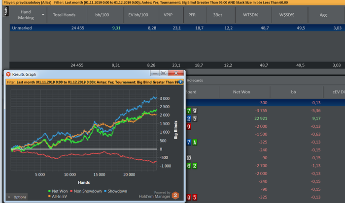345x203 pixels.
Task: Sort by bb/100 column header
Action: [102, 15]
